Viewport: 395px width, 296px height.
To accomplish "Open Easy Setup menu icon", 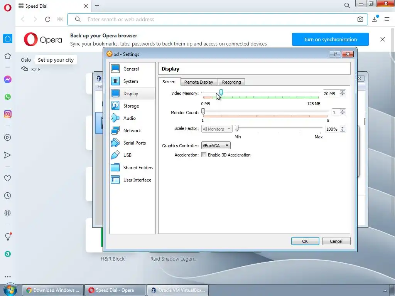I will point(387,19).
